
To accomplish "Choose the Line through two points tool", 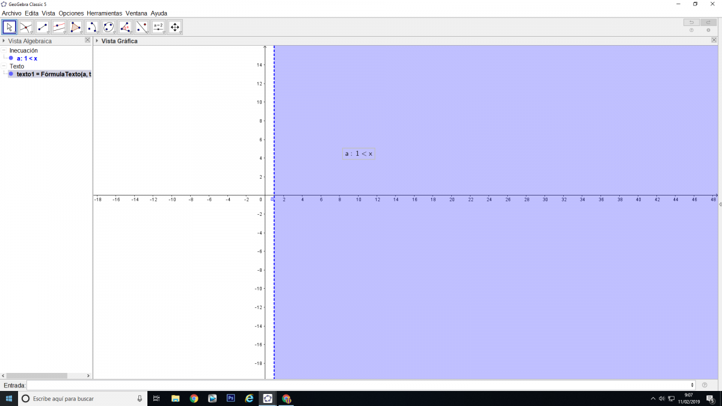I will [x=43, y=27].
